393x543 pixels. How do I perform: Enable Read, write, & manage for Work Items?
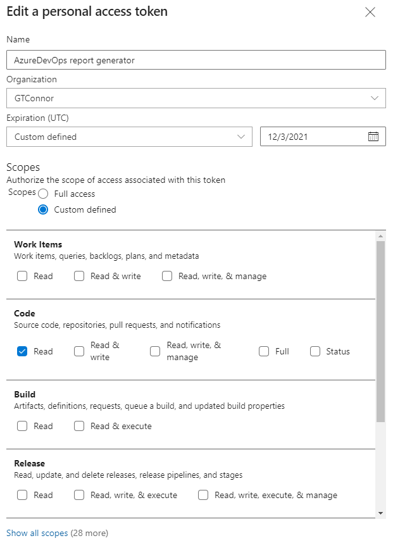pyautogui.click(x=167, y=276)
